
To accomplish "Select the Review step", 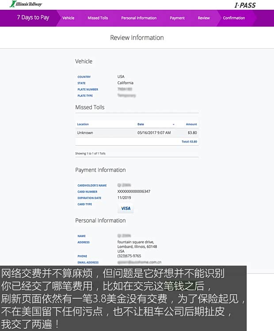I will tap(204, 18).
